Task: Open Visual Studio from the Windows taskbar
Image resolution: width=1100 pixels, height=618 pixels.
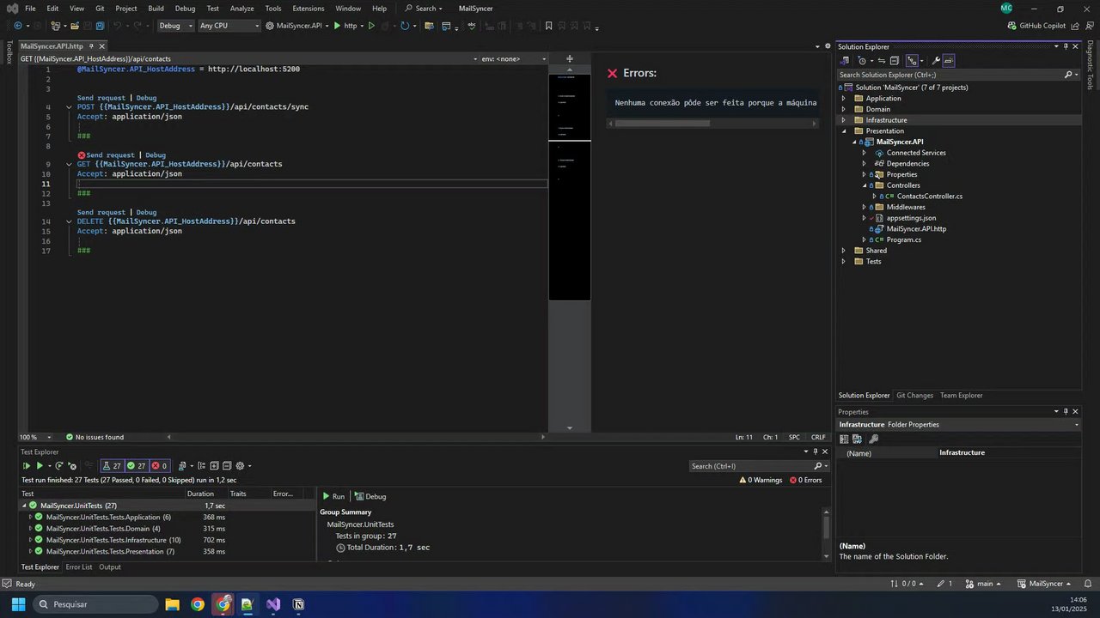Action: pos(273,604)
